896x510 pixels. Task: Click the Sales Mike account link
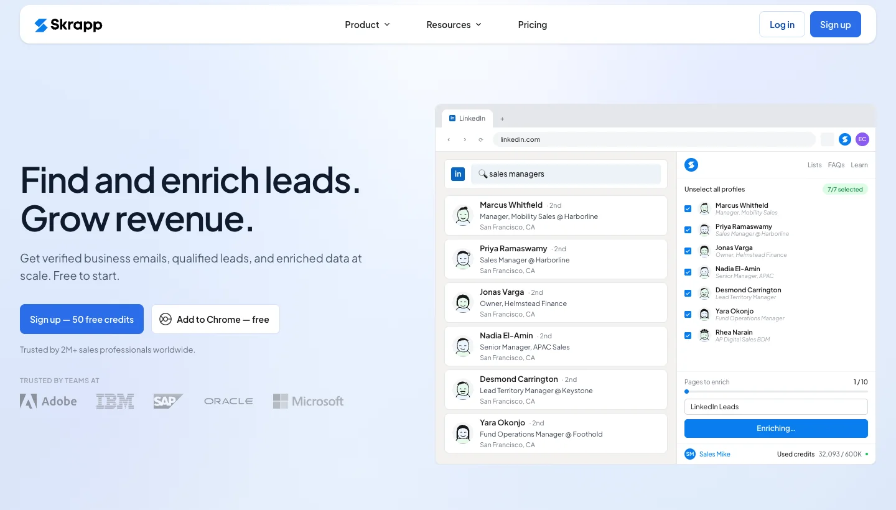tap(715, 454)
